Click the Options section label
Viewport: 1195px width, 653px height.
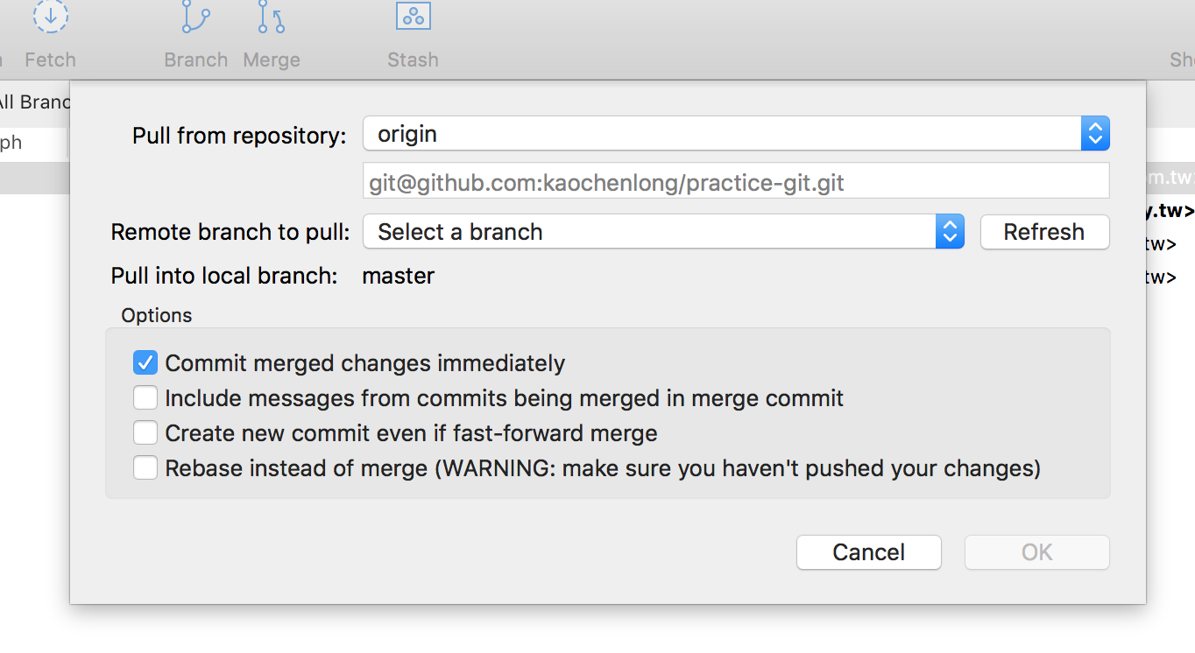tap(157, 315)
